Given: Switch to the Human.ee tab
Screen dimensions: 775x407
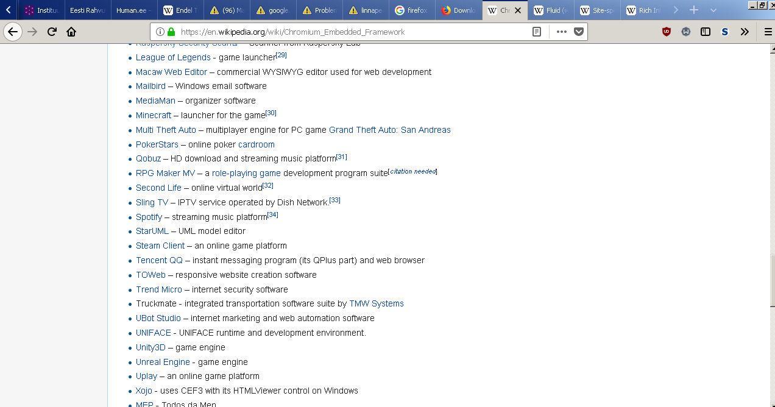Looking at the screenshot, I should pyautogui.click(x=134, y=10).
